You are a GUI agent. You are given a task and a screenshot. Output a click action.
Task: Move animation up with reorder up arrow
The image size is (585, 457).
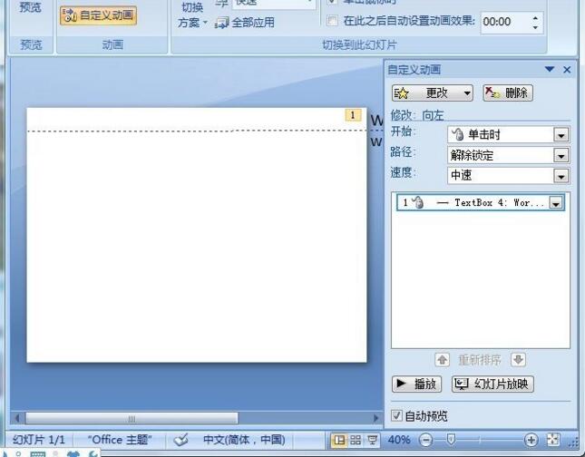[442, 360]
